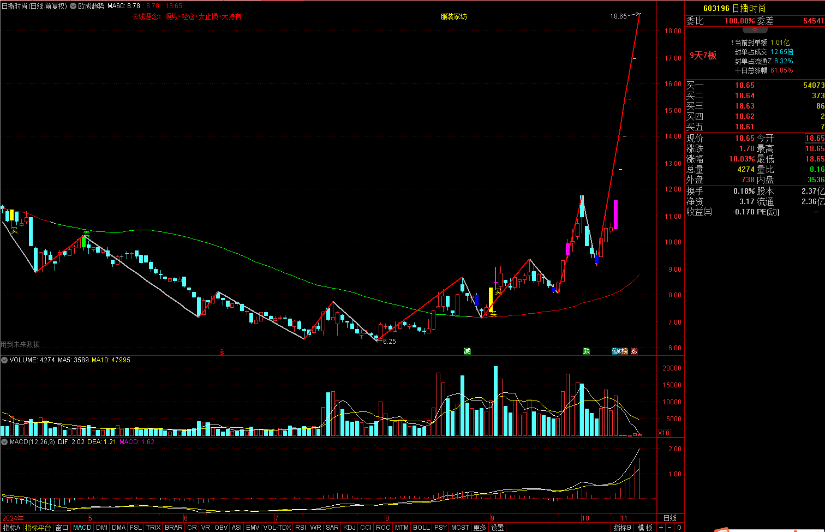The image size is (825, 532).
Task: Open the MACD panel dropdown arrow
Action: click(4, 442)
